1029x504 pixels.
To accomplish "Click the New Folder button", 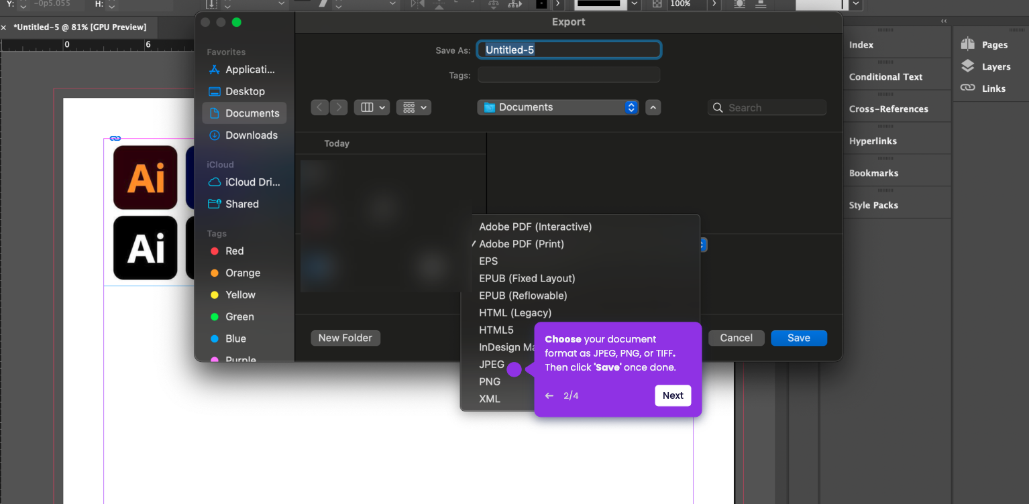I will (x=345, y=338).
